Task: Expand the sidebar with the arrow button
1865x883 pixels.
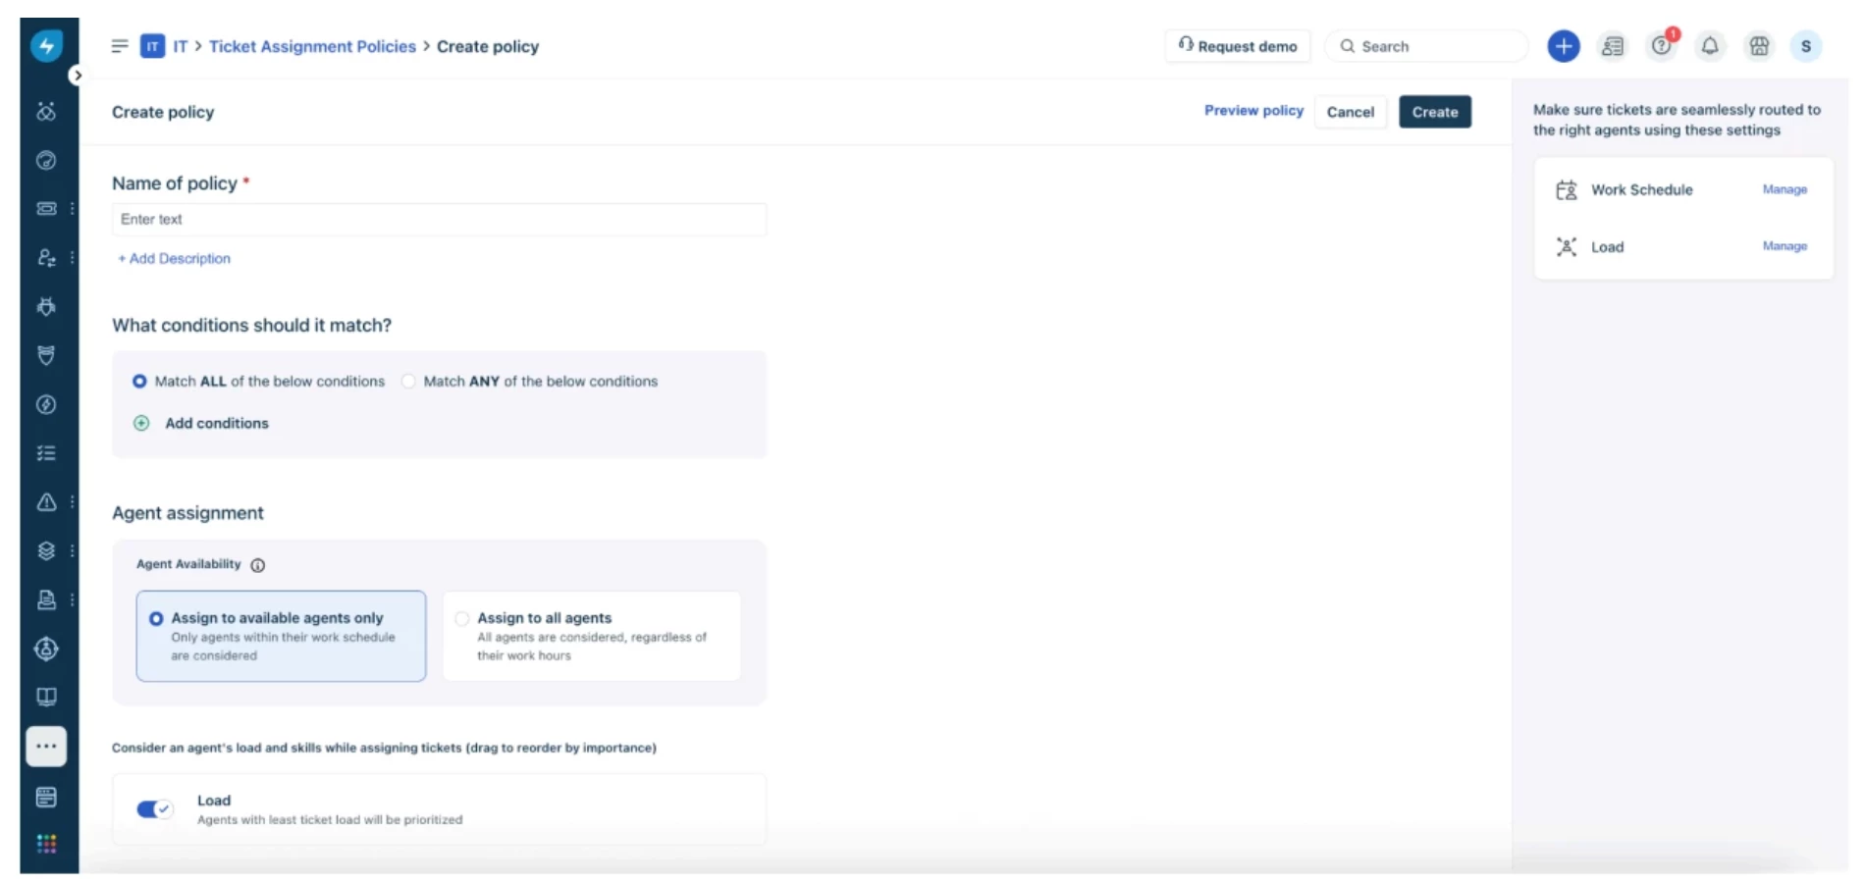Action: pos(77,76)
